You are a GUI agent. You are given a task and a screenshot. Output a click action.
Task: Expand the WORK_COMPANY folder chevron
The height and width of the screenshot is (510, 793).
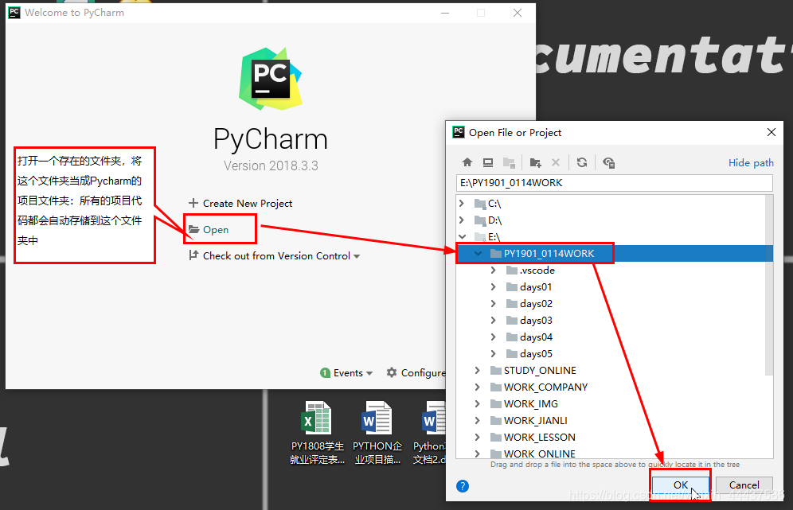click(x=478, y=387)
